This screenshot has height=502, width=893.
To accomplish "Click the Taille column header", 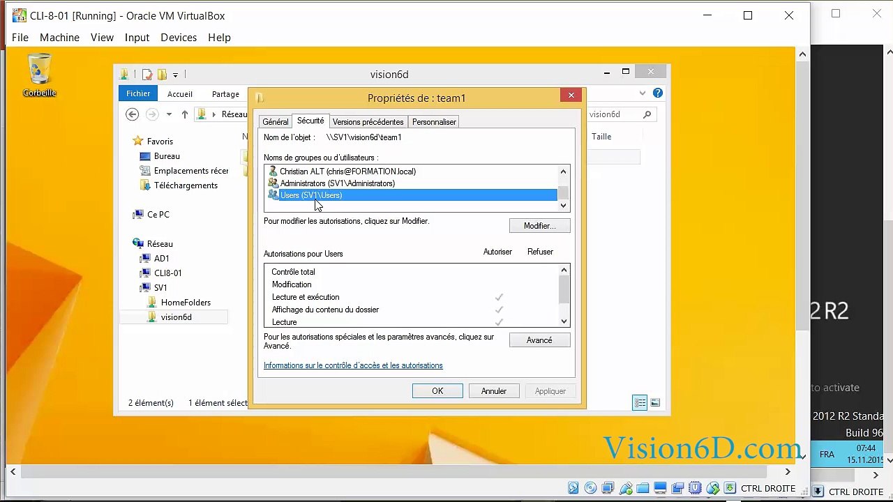I will coord(601,137).
